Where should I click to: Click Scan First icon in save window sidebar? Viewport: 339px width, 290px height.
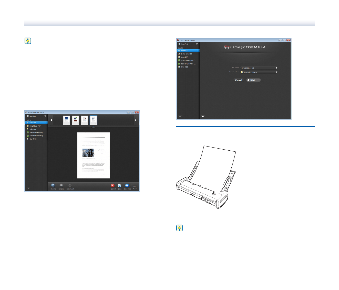point(179,44)
